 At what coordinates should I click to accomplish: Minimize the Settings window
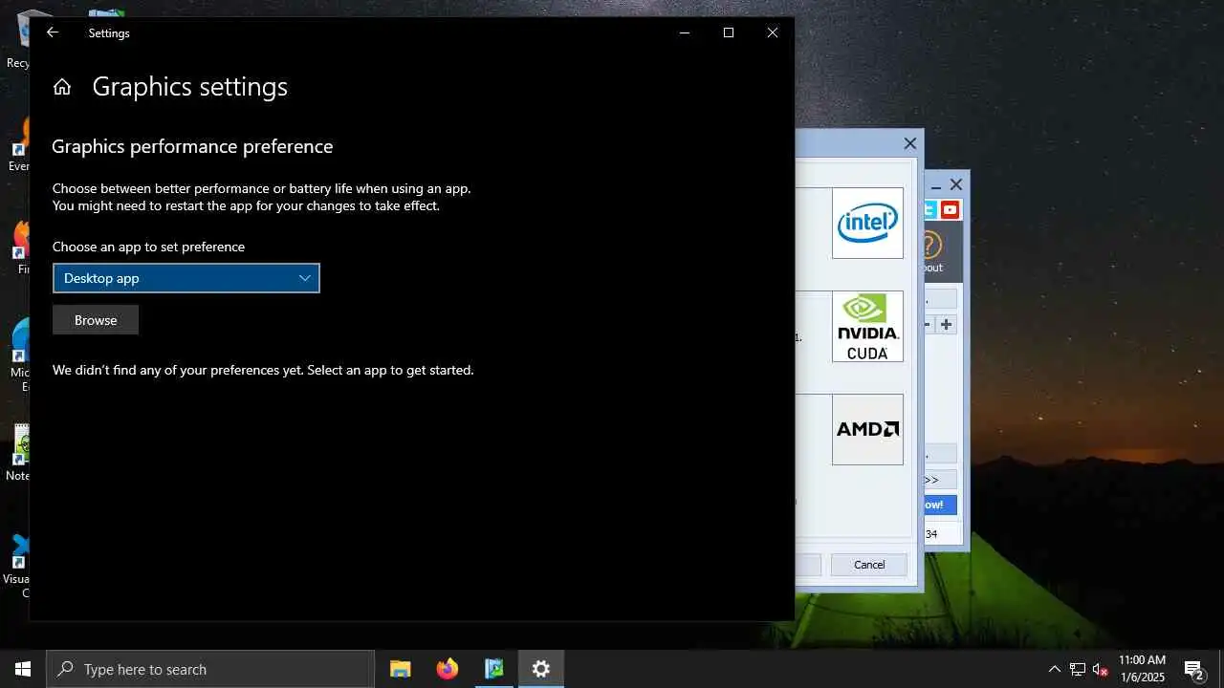pos(685,32)
